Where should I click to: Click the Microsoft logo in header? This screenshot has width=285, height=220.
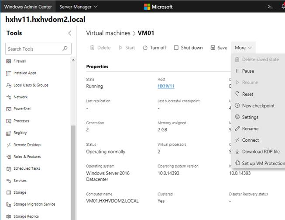coord(158,7)
